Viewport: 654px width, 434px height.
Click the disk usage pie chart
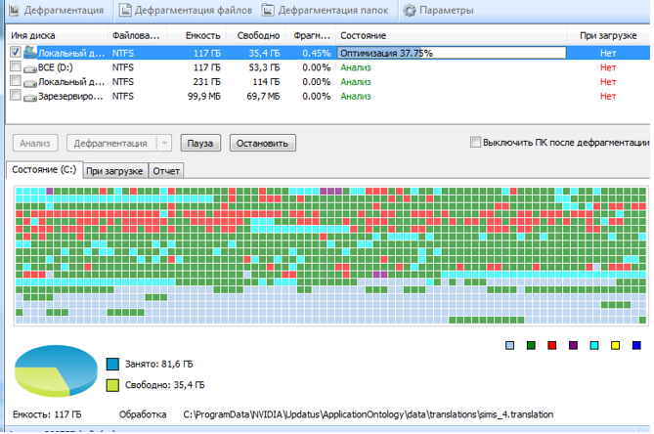click(x=56, y=370)
